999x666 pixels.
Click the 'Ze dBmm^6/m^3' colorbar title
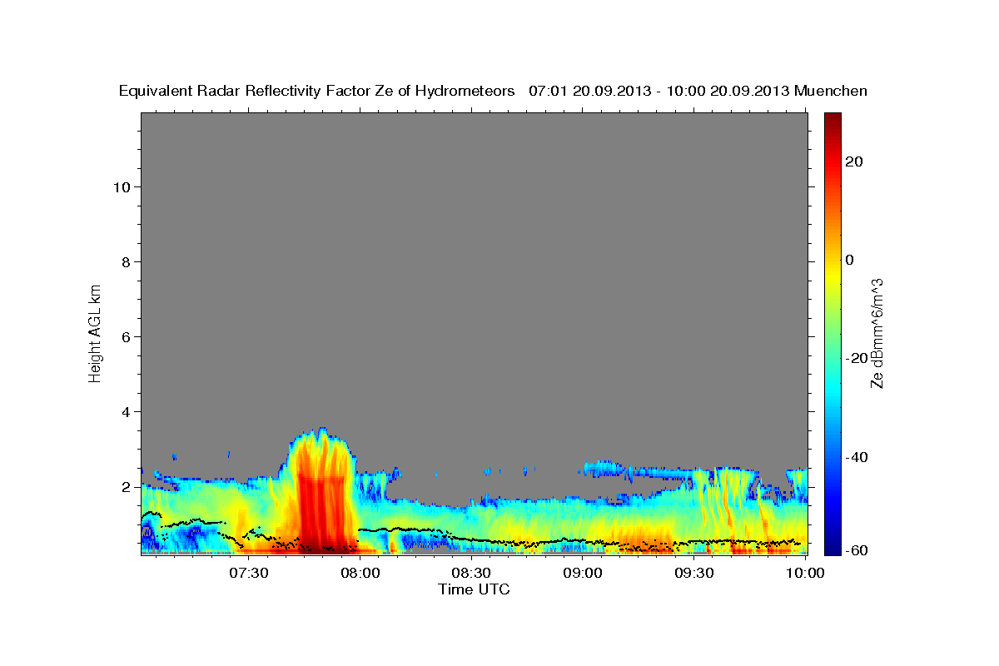coord(877,333)
